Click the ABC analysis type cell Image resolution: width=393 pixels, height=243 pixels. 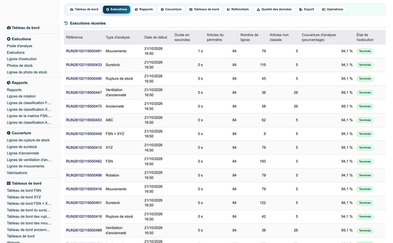109,120
